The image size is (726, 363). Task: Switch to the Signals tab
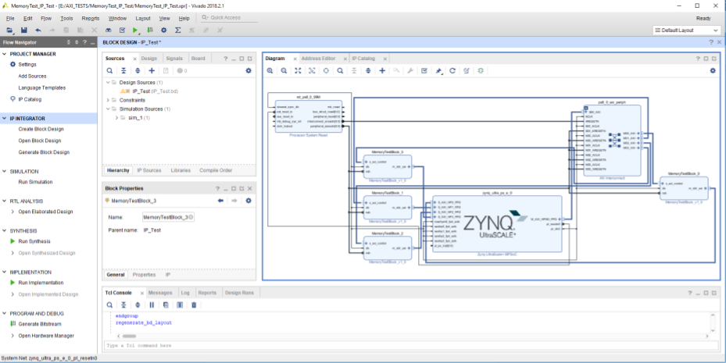click(174, 59)
